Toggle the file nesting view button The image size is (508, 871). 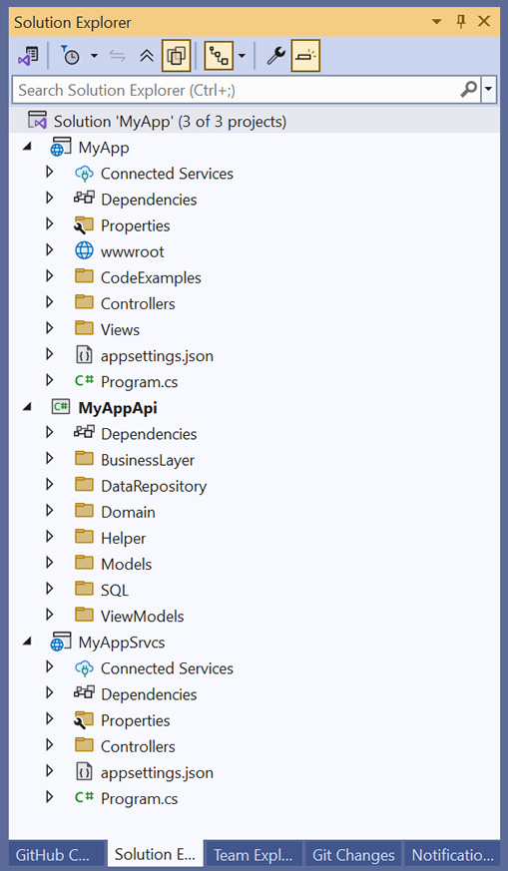tap(219, 56)
